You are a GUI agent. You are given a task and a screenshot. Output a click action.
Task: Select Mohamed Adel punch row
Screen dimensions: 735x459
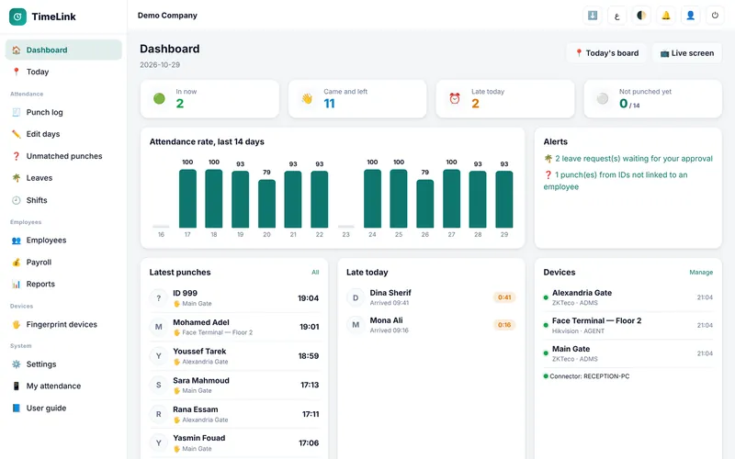pos(234,327)
